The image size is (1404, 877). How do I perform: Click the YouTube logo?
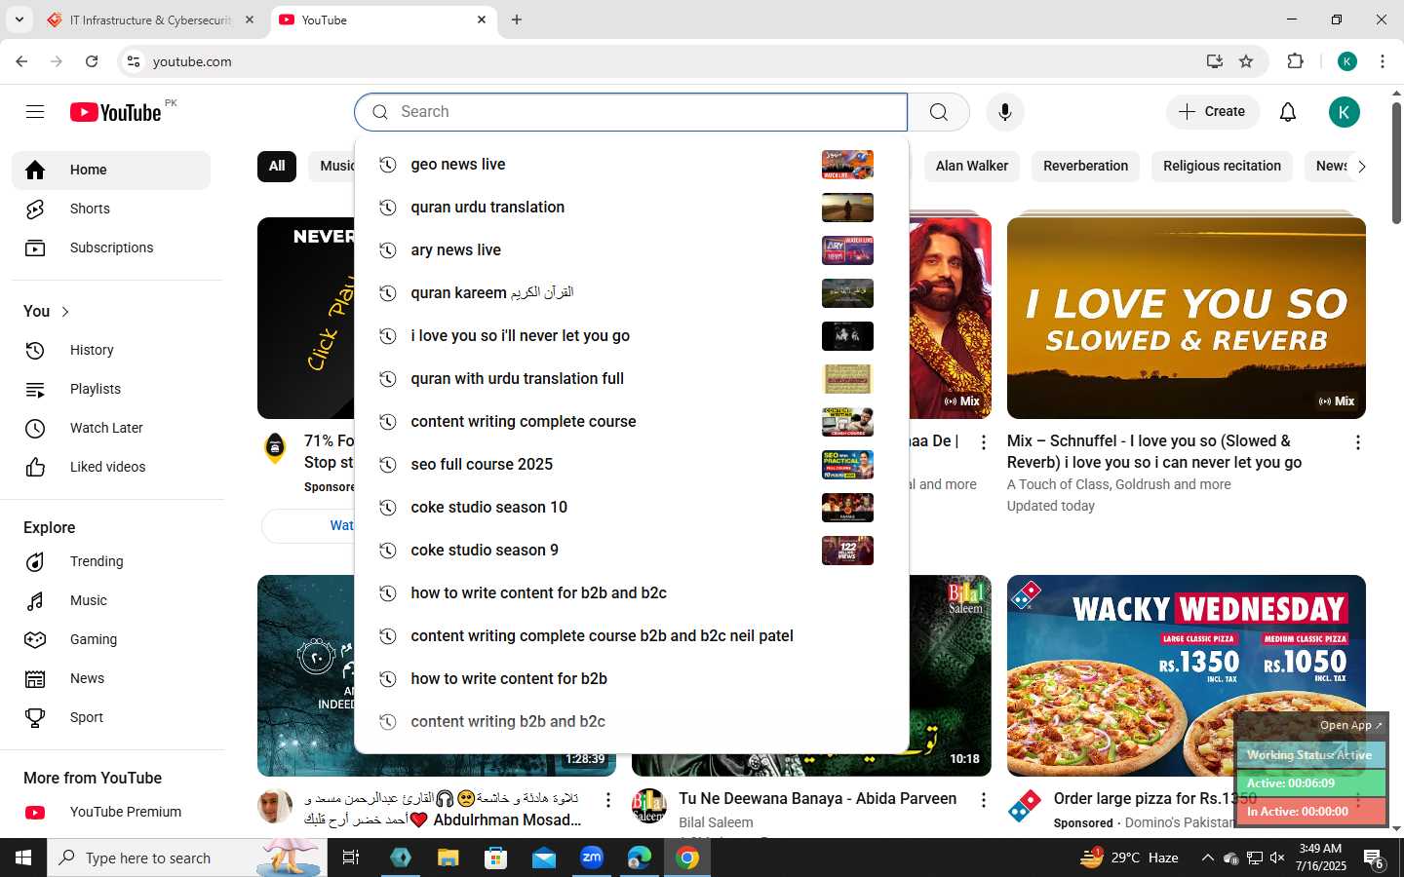(x=116, y=112)
